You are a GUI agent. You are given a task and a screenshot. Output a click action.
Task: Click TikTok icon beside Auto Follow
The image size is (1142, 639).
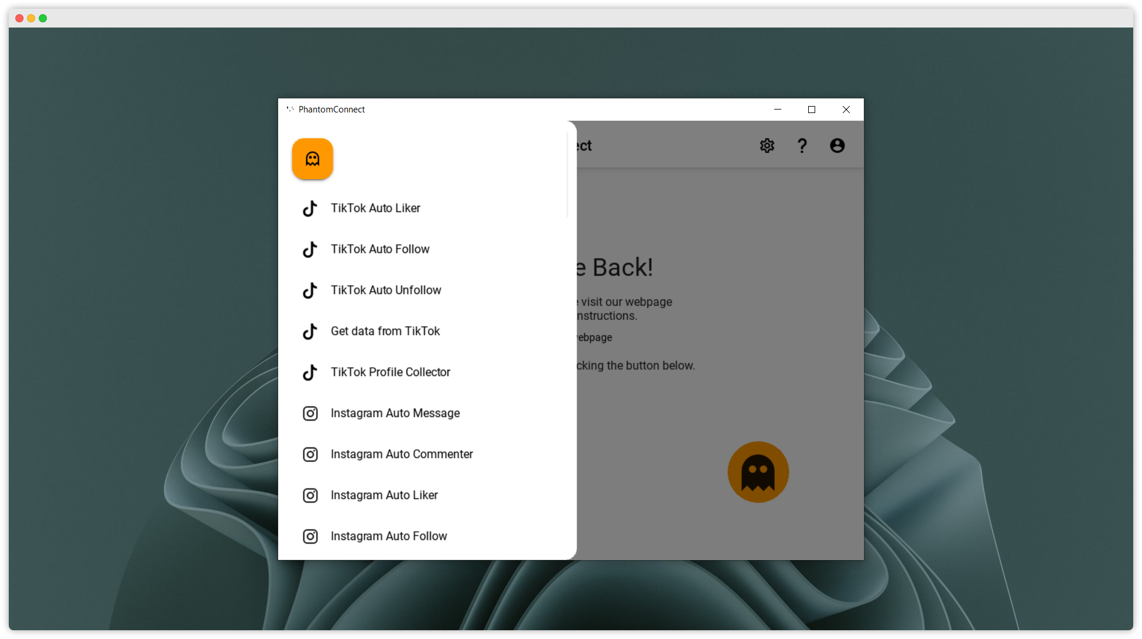[310, 250]
